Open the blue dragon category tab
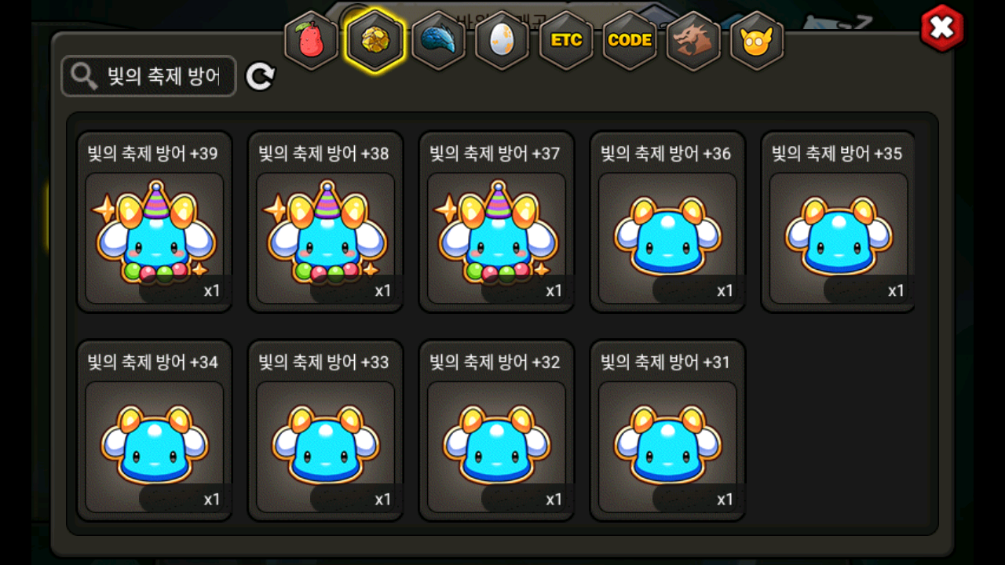 click(x=439, y=41)
